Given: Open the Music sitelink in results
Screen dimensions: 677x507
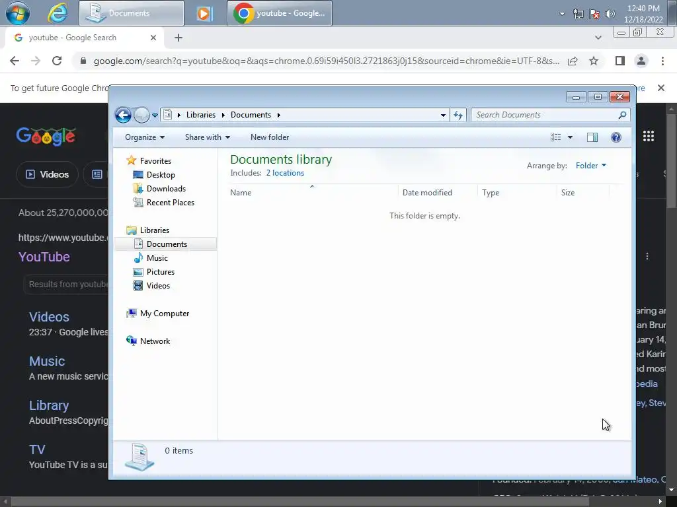Looking at the screenshot, I should click(47, 361).
